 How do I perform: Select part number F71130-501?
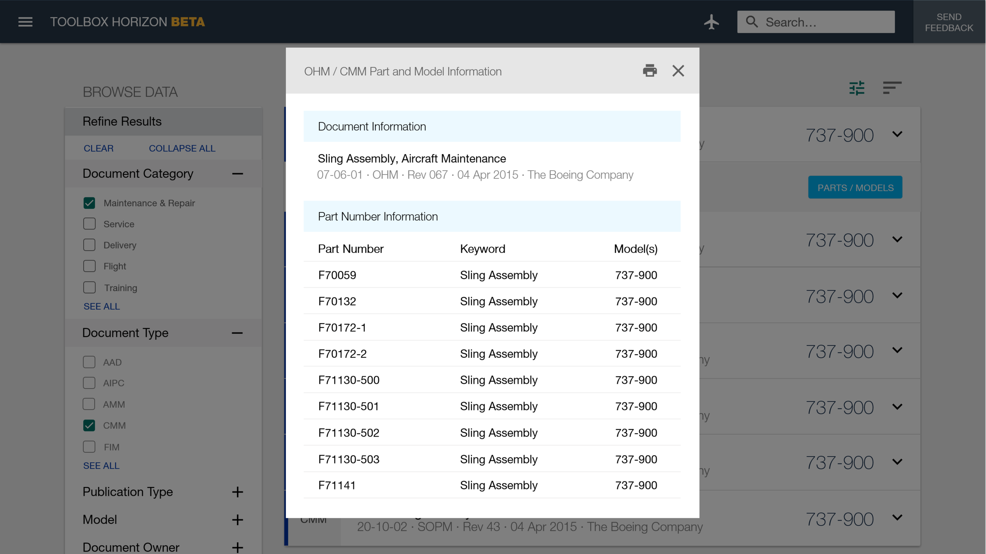tap(349, 406)
